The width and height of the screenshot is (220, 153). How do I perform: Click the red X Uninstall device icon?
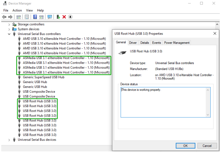click(x=64, y=17)
